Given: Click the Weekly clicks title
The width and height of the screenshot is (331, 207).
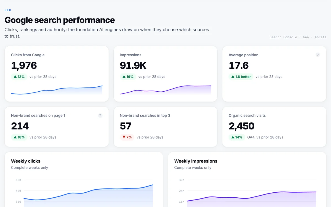Looking at the screenshot, I should pyautogui.click(x=26, y=161).
